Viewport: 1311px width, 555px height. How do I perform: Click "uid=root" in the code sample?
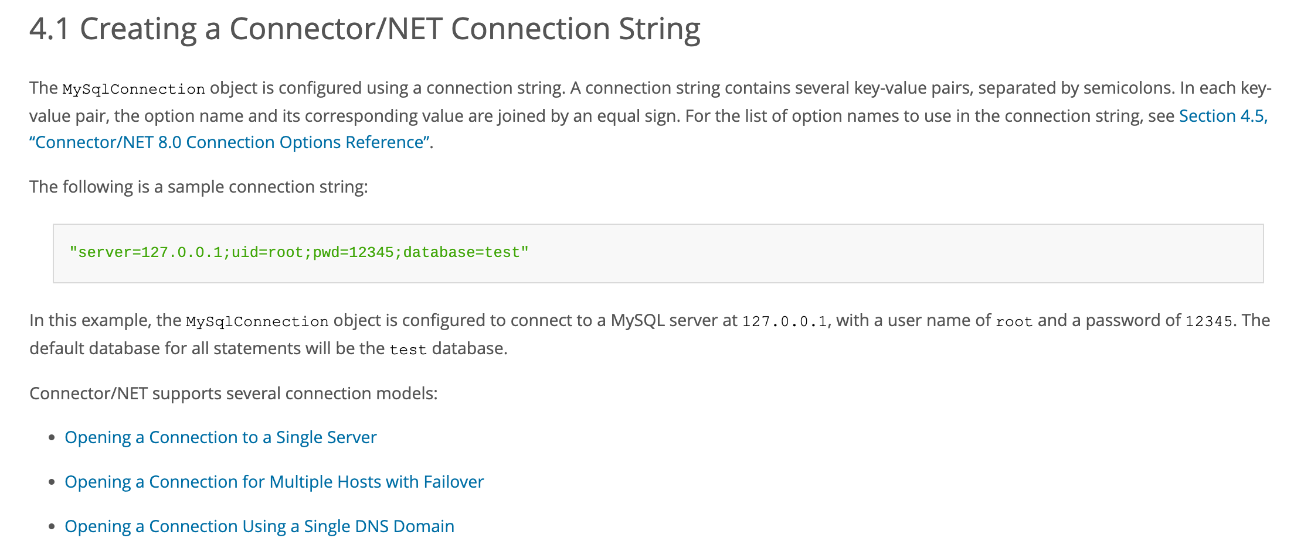pyautogui.click(x=267, y=253)
